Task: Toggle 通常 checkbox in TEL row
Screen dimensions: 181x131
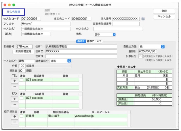Action: pyautogui.click(x=22, y=80)
